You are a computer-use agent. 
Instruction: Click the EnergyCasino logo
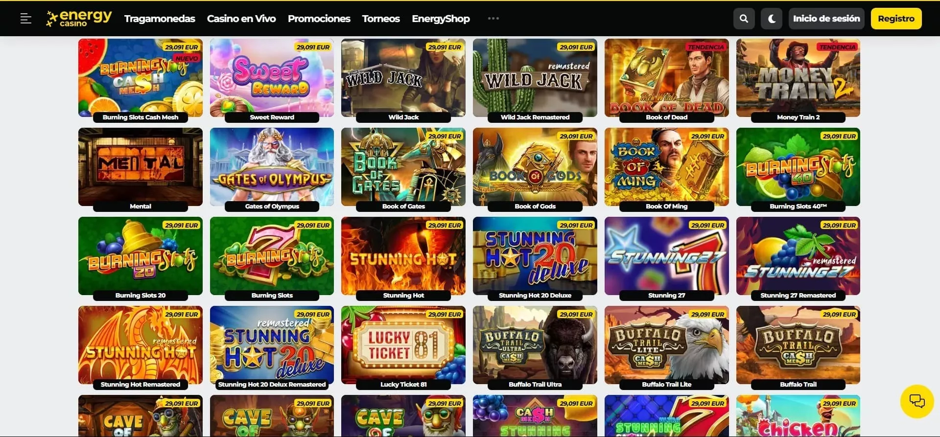79,19
